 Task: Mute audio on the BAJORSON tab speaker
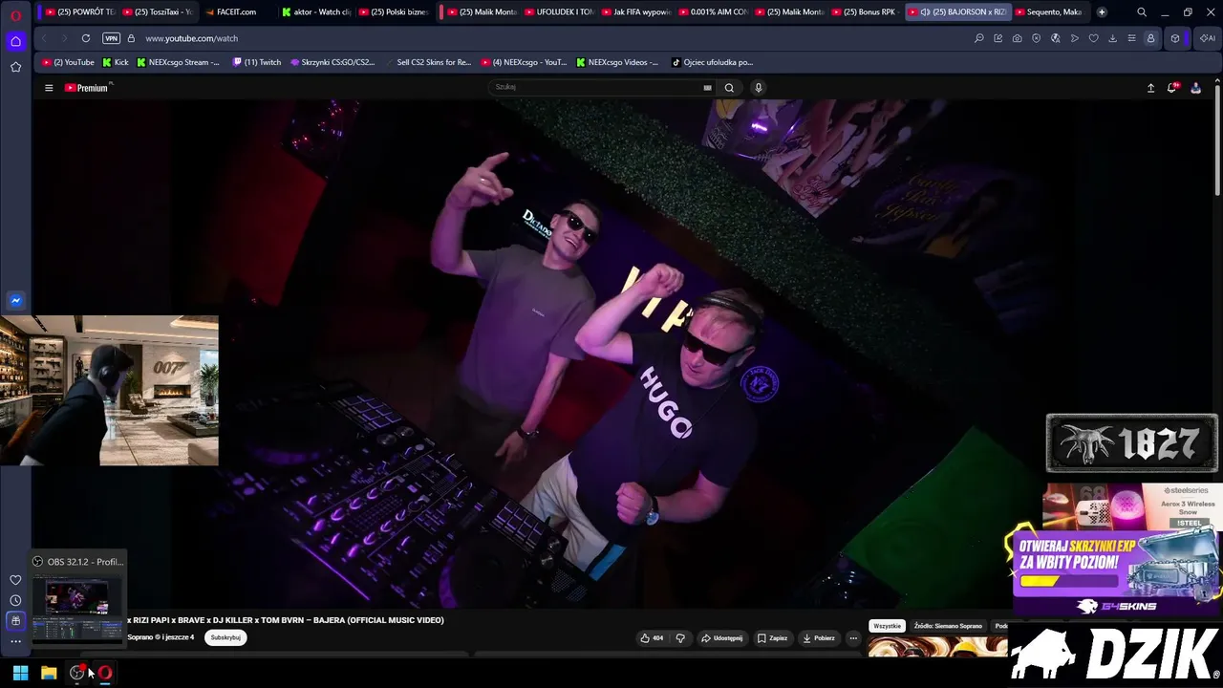925,11
